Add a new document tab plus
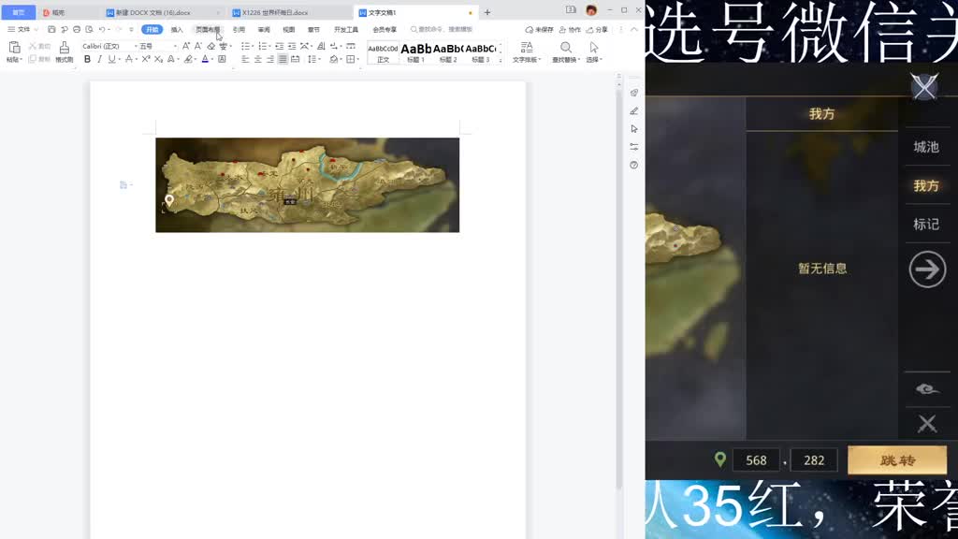The height and width of the screenshot is (539, 958). [486, 12]
